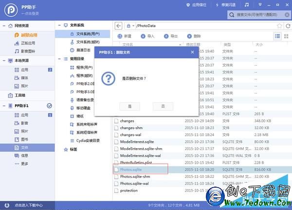292x210 pixels.
Task: Collapse the PP助手1 device section
Action: click(4, 106)
